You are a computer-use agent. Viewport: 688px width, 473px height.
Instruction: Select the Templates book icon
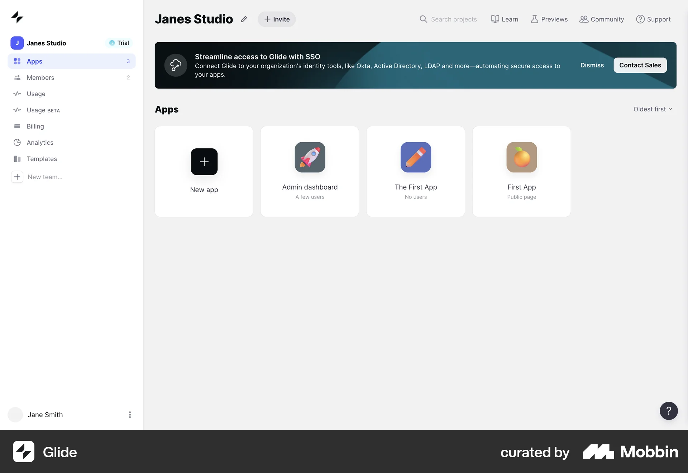coord(17,159)
